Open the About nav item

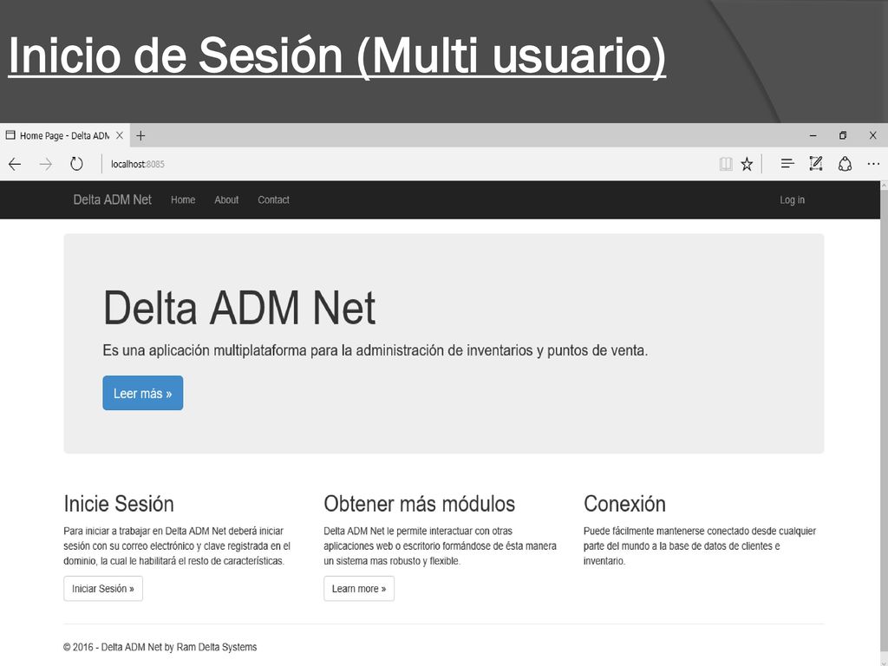click(x=226, y=200)
